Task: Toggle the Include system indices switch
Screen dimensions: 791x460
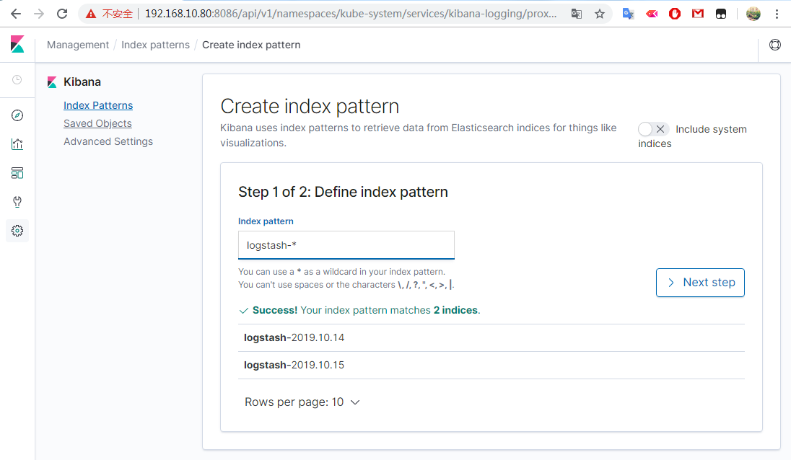Action: (653, 129)
